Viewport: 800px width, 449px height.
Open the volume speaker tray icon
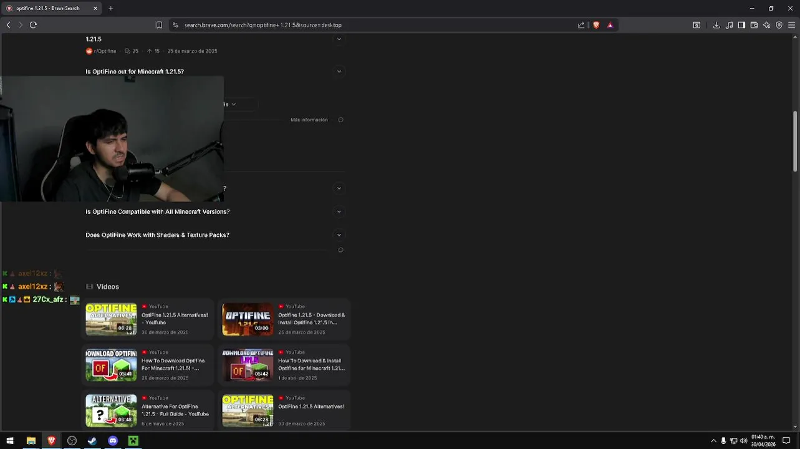(743, 441)
